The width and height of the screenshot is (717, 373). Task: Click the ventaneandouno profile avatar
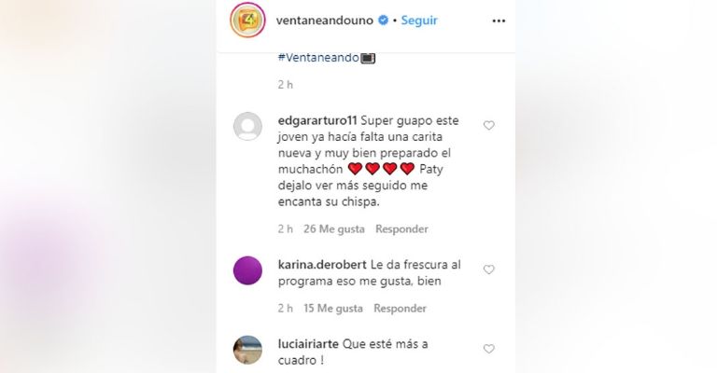click(x=247, y=21)
